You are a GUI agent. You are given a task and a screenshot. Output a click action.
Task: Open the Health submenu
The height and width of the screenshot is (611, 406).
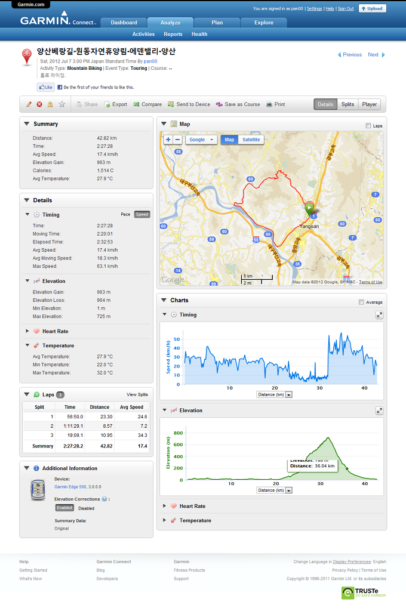click(x=199, y=34)
